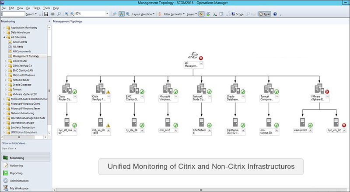Toggle the pane icon left of Scope
Viewport: 350px width, 192px height.
coord(221,14)
